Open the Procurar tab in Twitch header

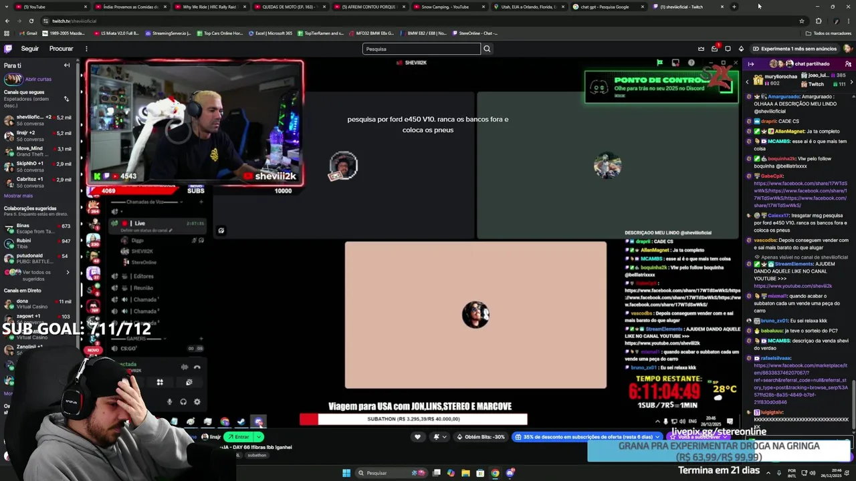pos(61,49)
